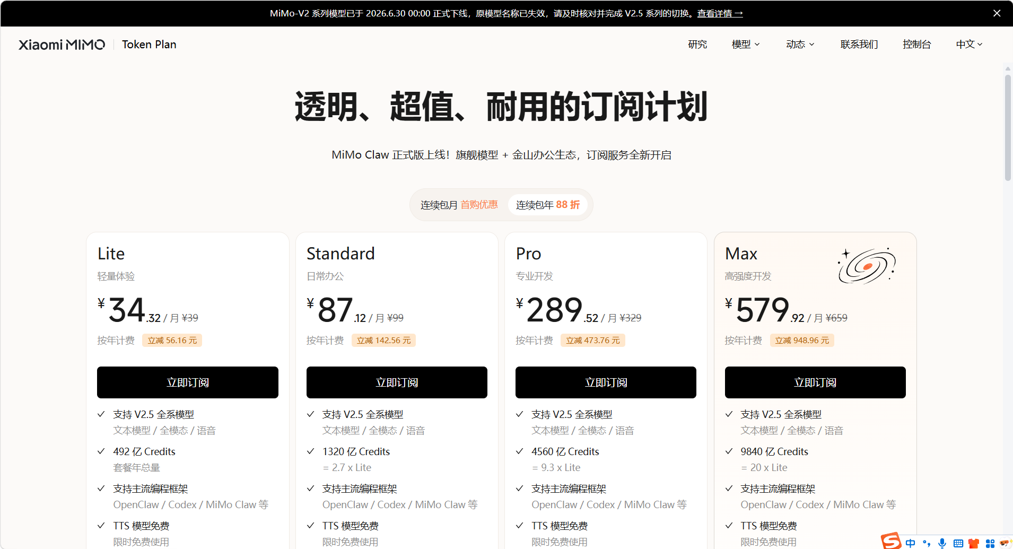Click the 4560 亿 Credits text
Screen dimensions: 1013x549
565,451
